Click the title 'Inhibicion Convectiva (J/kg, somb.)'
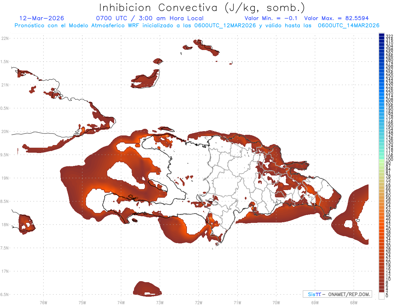This screenshot has height=307, width=397. (x=202, y=8)
